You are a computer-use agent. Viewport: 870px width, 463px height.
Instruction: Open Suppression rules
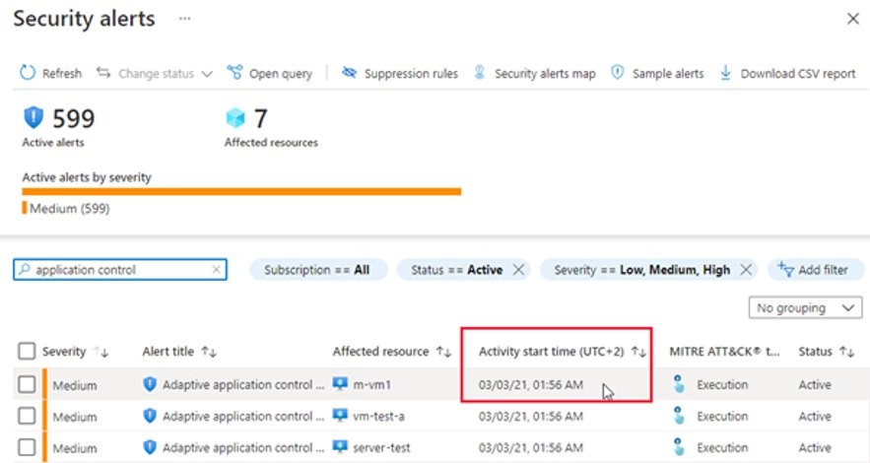pyautogui.click(x=399, y=73)
